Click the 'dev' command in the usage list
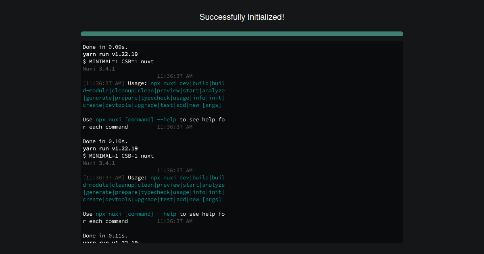 pos(184,83)
